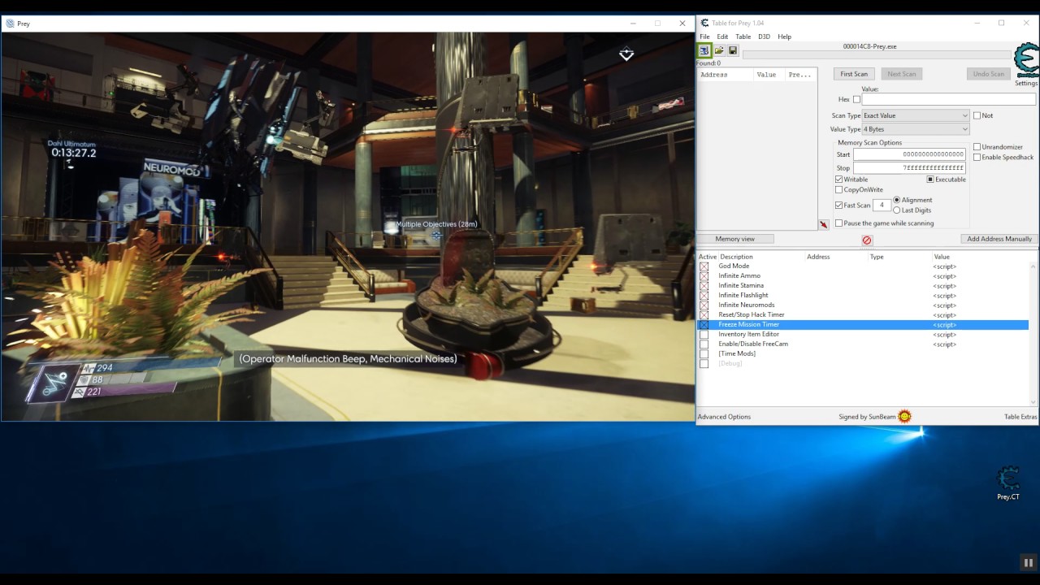Expand the [Time Mods] group checkbox
Screen dimensions: 1040x585
pos(704,354)
